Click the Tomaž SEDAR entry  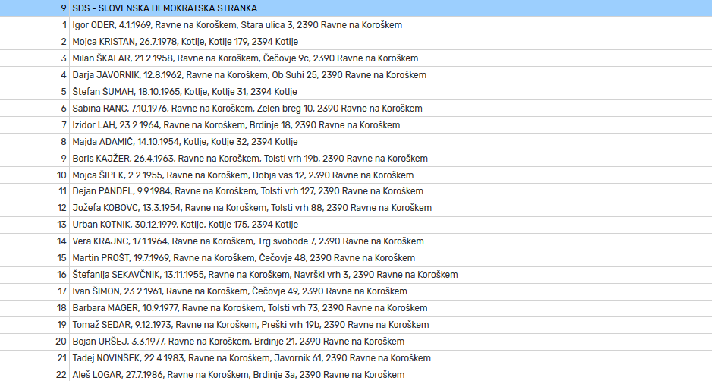357,325
